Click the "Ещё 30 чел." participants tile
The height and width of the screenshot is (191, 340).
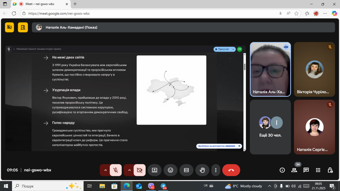coord(270,127)
